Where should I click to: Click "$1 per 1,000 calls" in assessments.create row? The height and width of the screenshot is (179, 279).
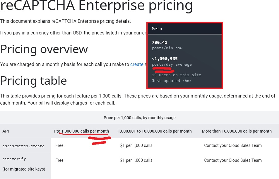pyautogui.click(x=136, y=145)
